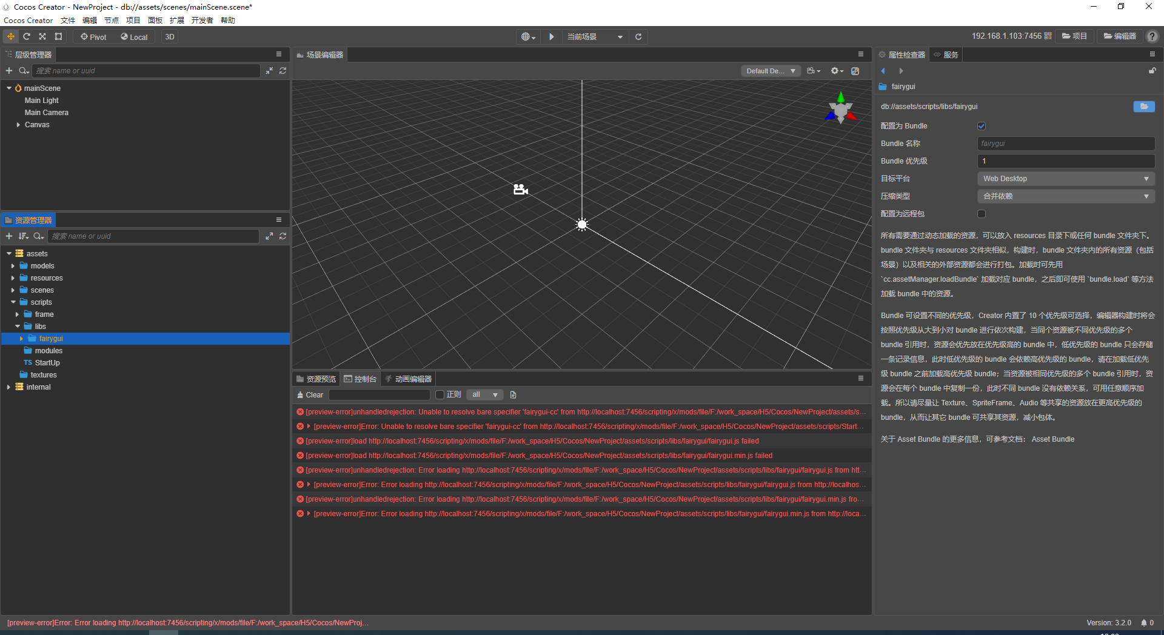Open the 节点 menu
The width and height of the screenshot is (1164, 635).
point(112,21)
